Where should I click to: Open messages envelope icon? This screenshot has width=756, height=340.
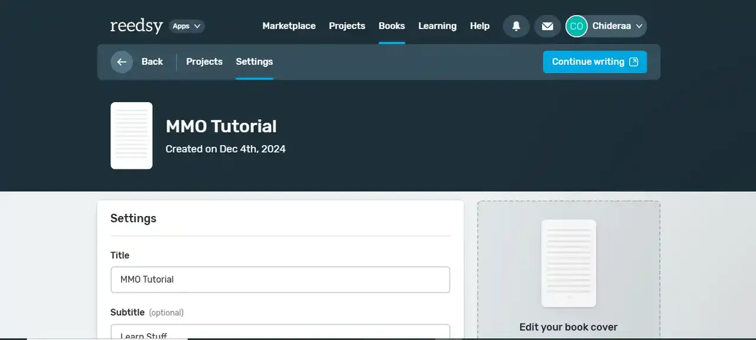click(548, 26)
